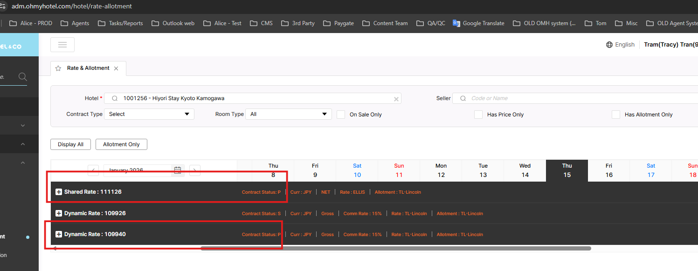Click the globe English language selector
Viewport: 698px width, 271px height.
(620, 45)
